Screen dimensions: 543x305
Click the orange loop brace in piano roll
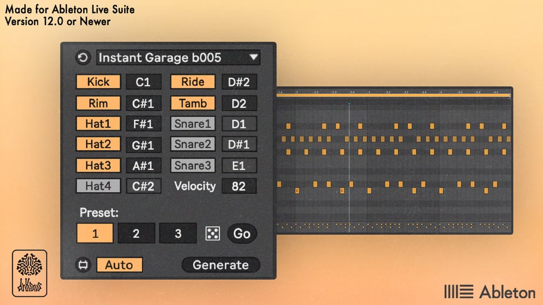pyautogui.click(x=393, y=96)
